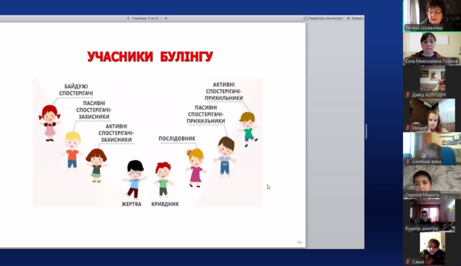This screenshot has width=461, height=266.
Task: Click muted microphone icon for Давід БОРОДІН
Action: (x=408, y=95)
